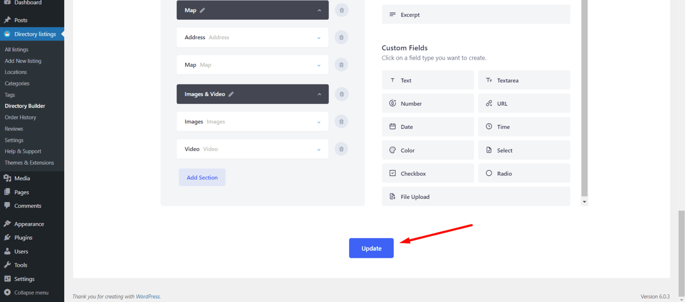Click the Update button
Image resolution: width=685 pixels, height=302 pixels.
[371, 248]
